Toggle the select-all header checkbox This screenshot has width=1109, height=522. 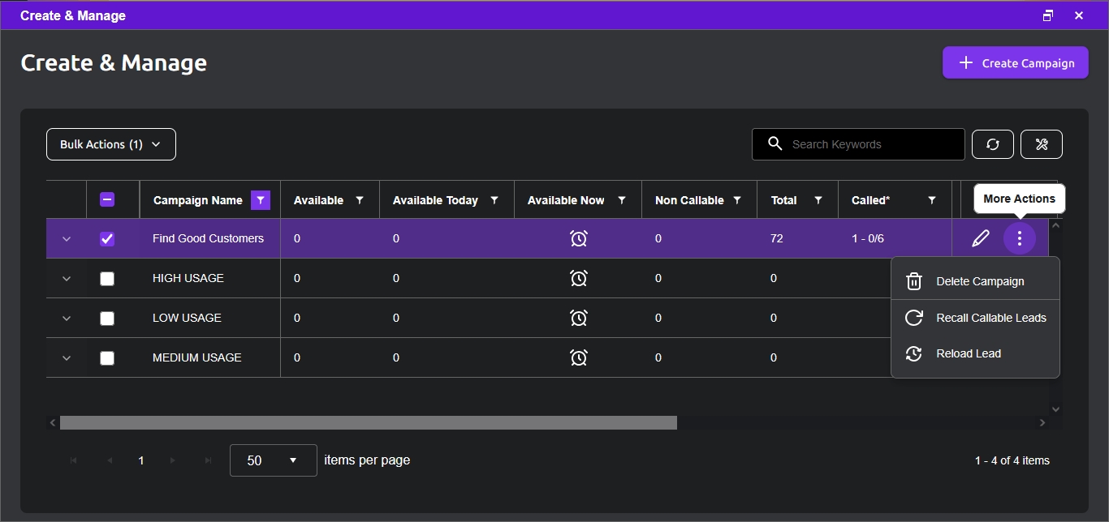click(x=107, y=199)
